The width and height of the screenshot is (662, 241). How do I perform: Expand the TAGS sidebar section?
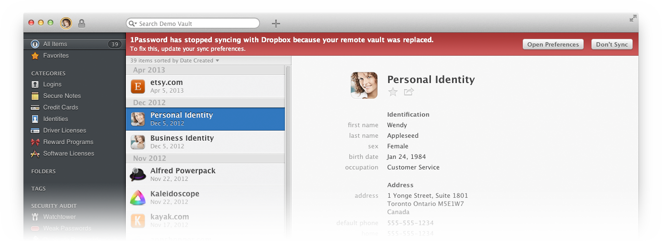point(38,189)
